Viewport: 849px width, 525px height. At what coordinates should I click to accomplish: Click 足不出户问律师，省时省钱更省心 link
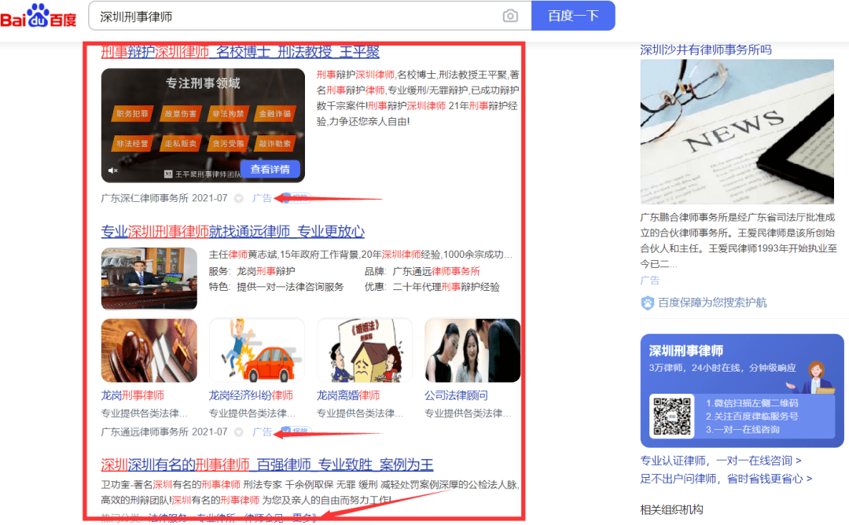(x=726, y=479)
